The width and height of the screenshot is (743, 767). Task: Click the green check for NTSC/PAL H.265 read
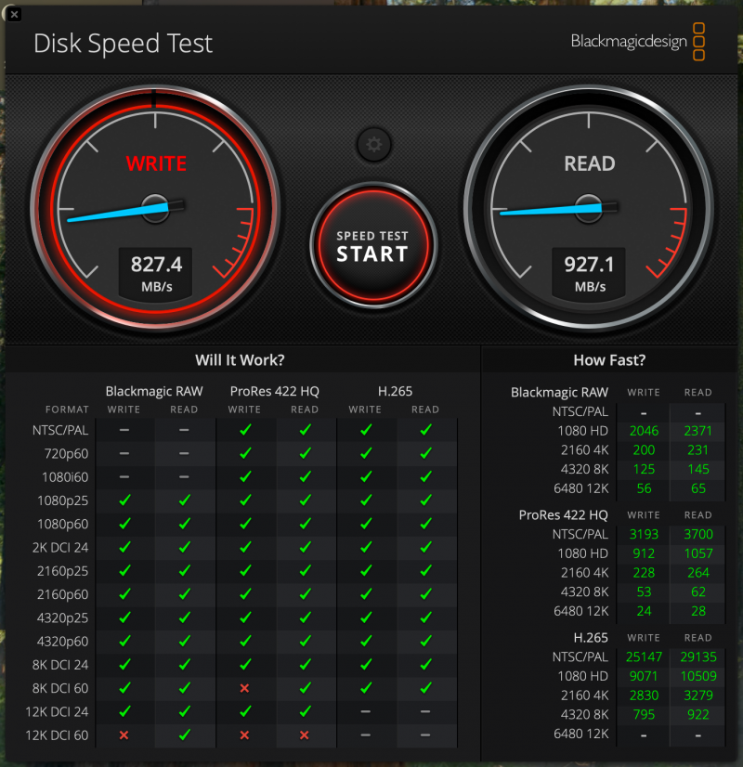[x=425, y=430]
